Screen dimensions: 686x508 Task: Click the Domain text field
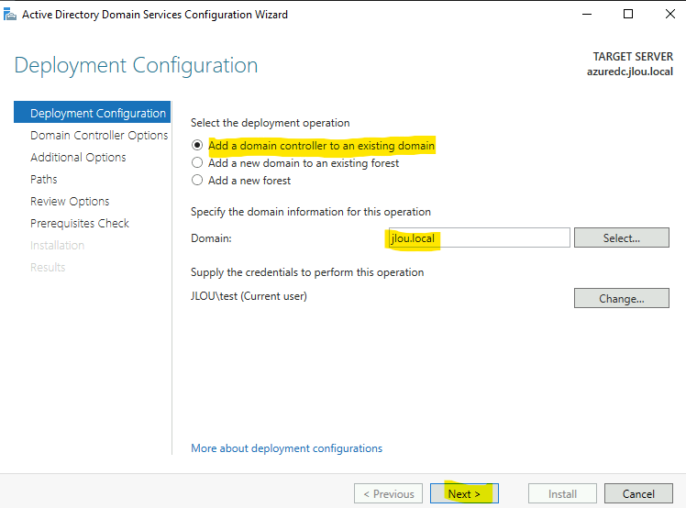[x=479, y=237]
